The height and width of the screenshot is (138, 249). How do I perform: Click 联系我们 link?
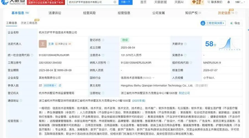(217, 2)
